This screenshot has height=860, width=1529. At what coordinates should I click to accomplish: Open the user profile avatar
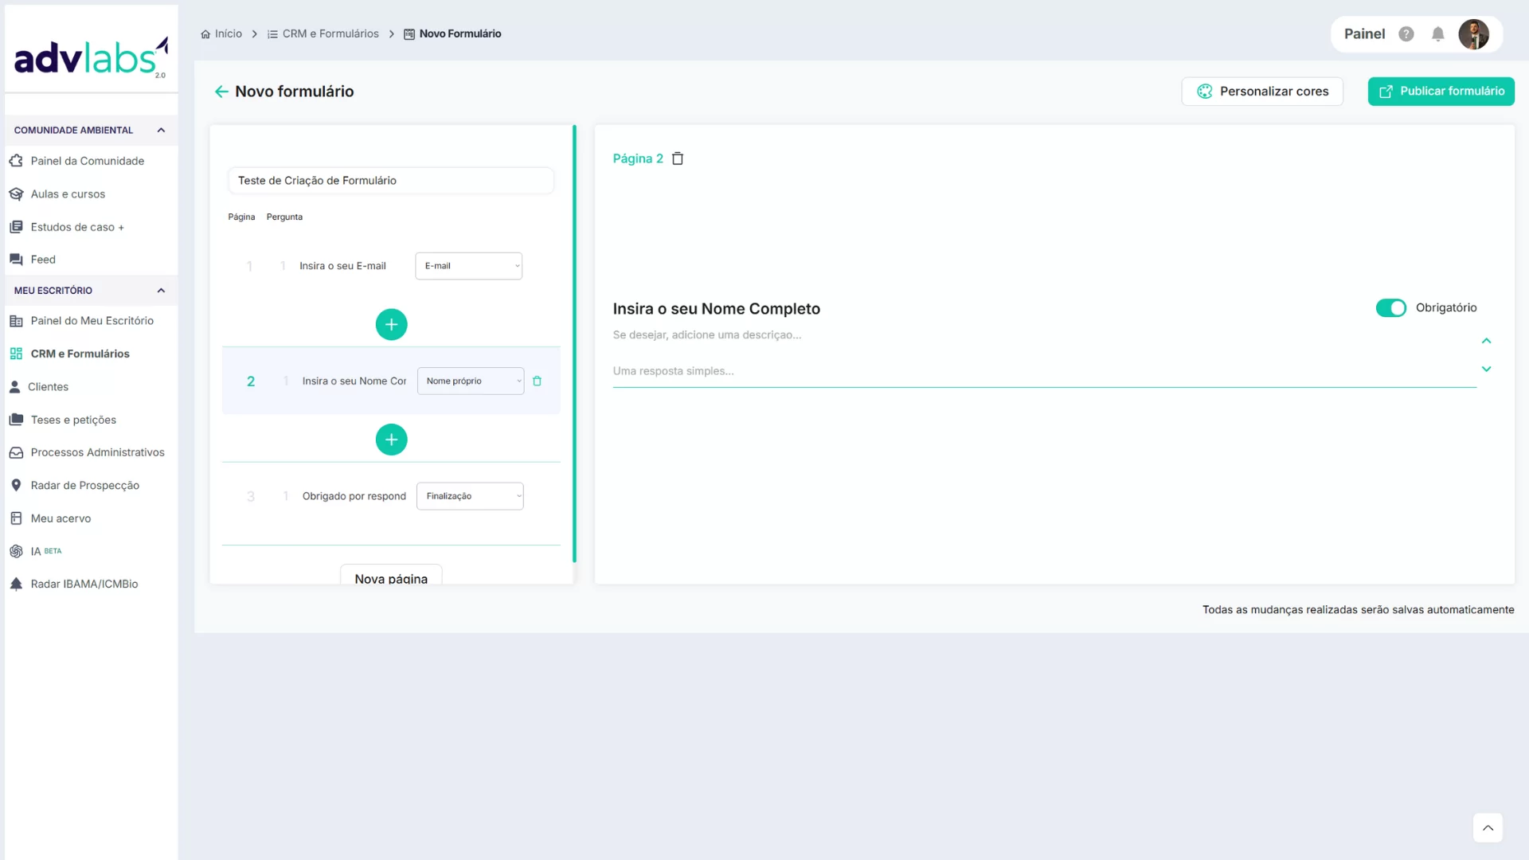coord(1473,34)
